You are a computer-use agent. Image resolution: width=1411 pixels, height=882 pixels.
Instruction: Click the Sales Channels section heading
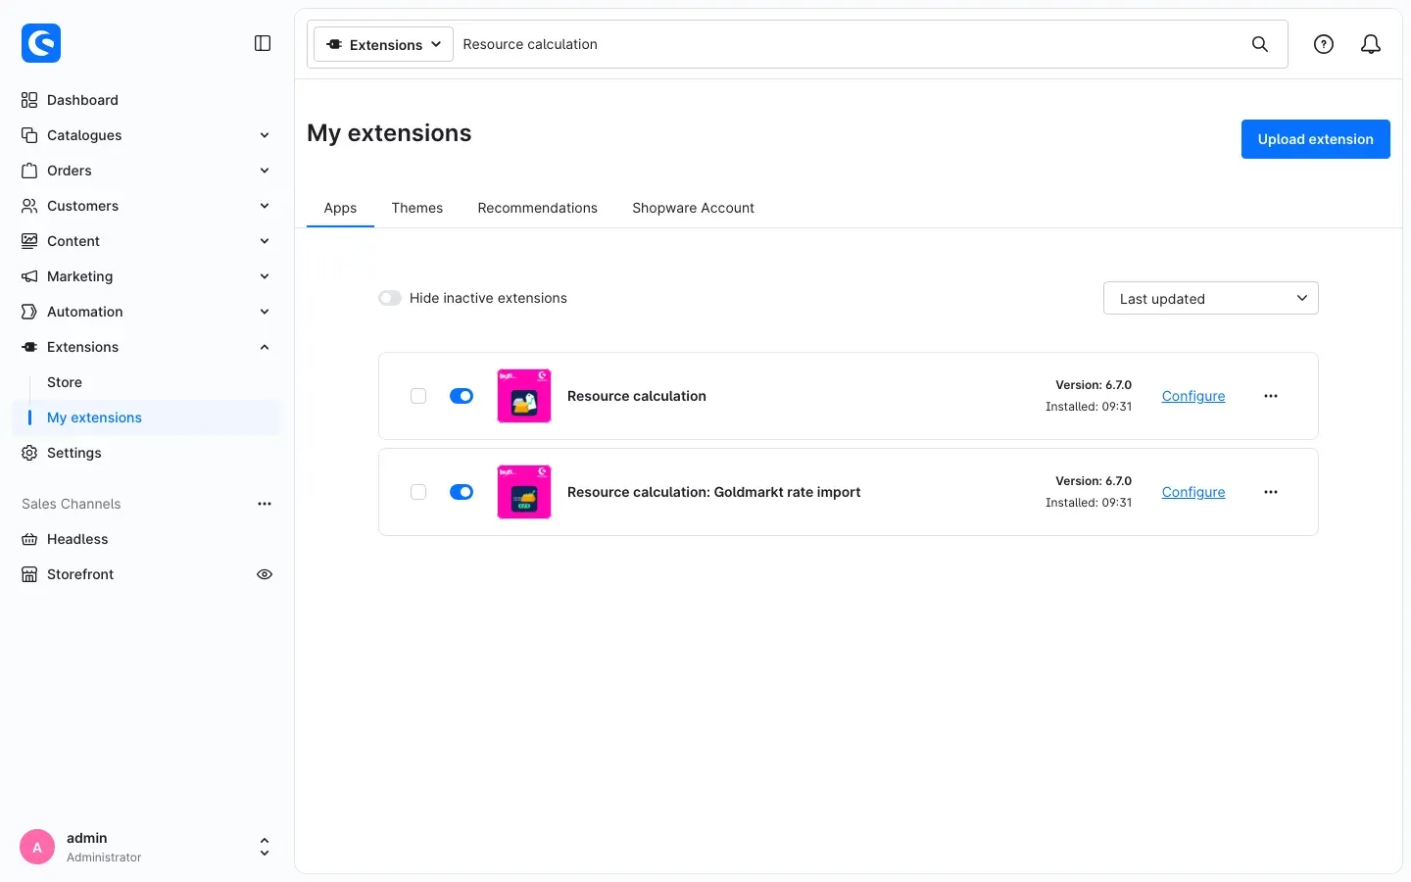coord(72,504)
